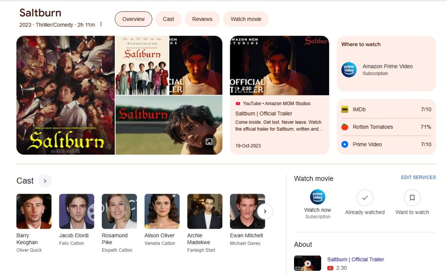The image size is (447, 275).
Task: Play the official trailer video thumbnail
Action: click(280, 65)
